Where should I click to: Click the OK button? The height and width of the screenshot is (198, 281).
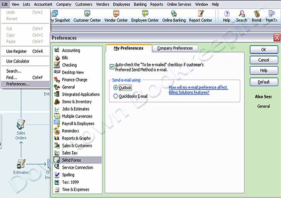264,50
